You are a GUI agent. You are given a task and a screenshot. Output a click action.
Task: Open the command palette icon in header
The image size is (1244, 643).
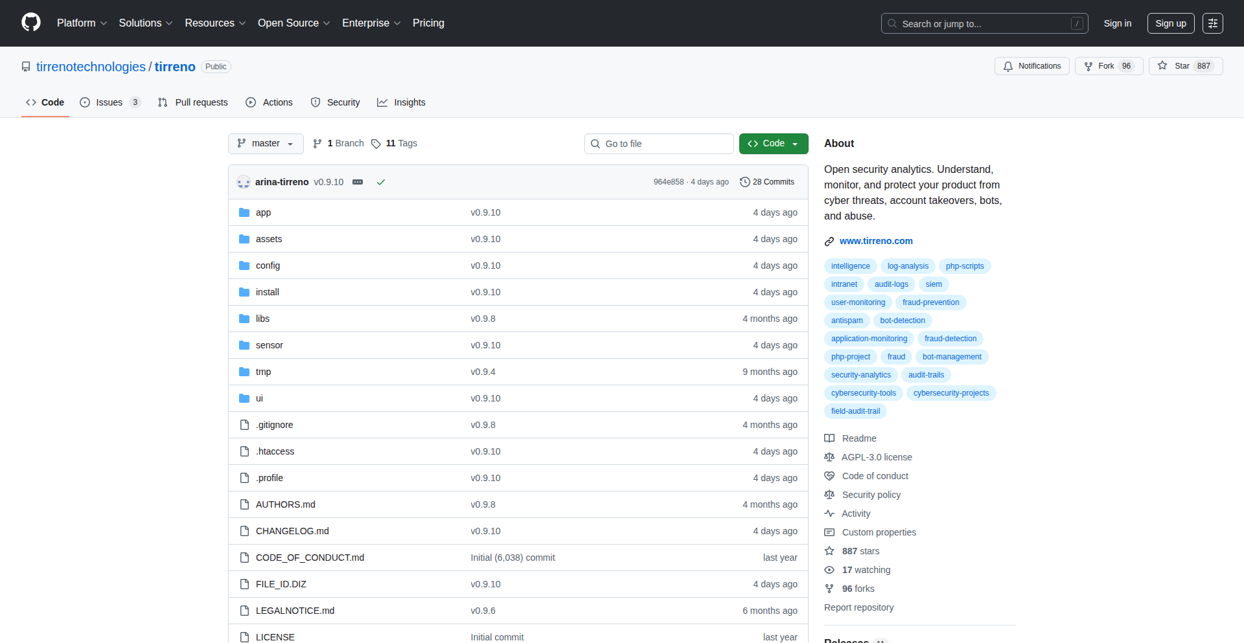(1212, 23)
